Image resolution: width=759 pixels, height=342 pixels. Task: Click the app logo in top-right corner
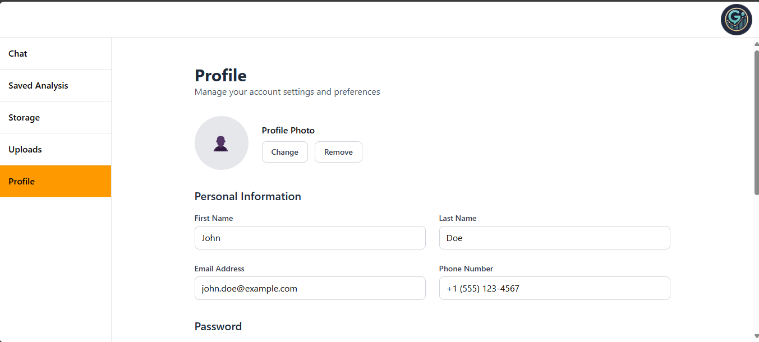(736, 20)
